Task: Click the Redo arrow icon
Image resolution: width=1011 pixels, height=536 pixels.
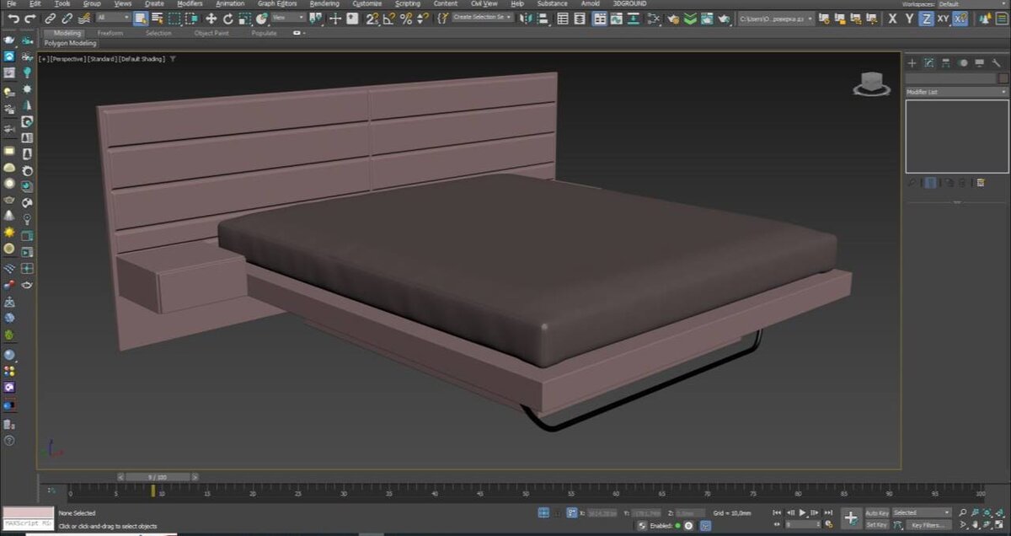Action: tap(30, 18)
